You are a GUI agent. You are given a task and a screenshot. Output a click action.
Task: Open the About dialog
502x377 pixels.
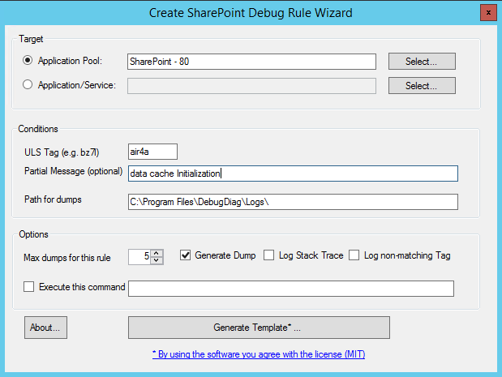46,328
